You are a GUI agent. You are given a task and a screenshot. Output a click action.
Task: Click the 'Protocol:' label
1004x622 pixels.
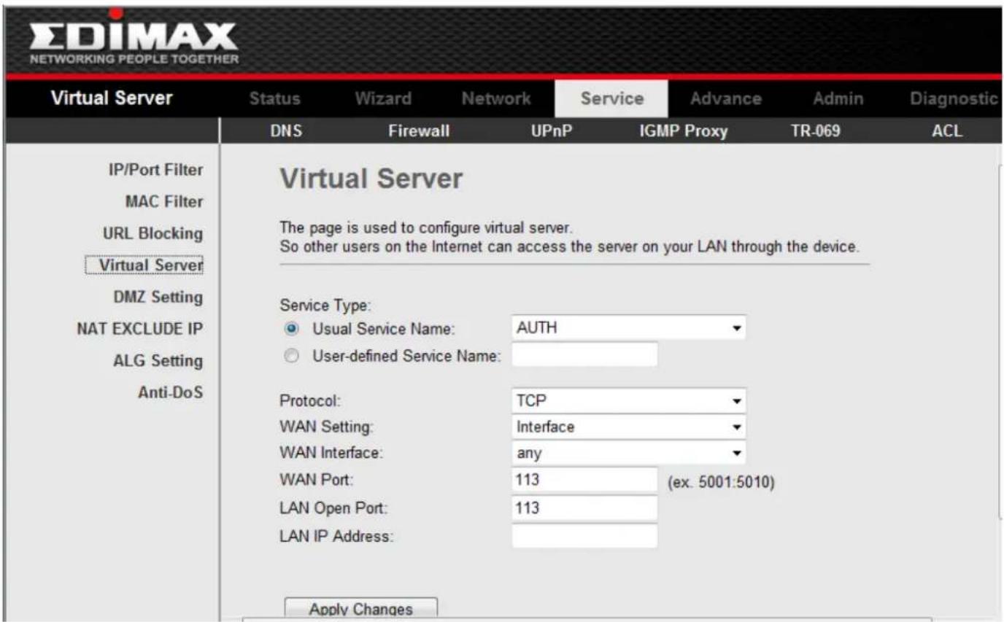coord(310,401)
